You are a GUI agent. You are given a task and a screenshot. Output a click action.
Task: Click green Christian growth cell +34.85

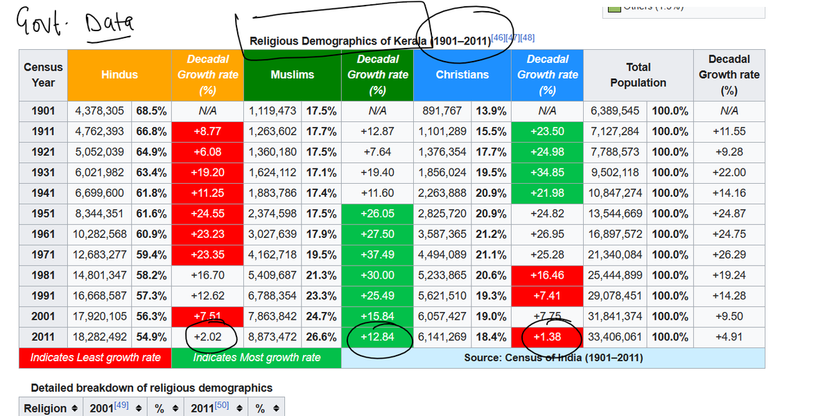[547, 172]
